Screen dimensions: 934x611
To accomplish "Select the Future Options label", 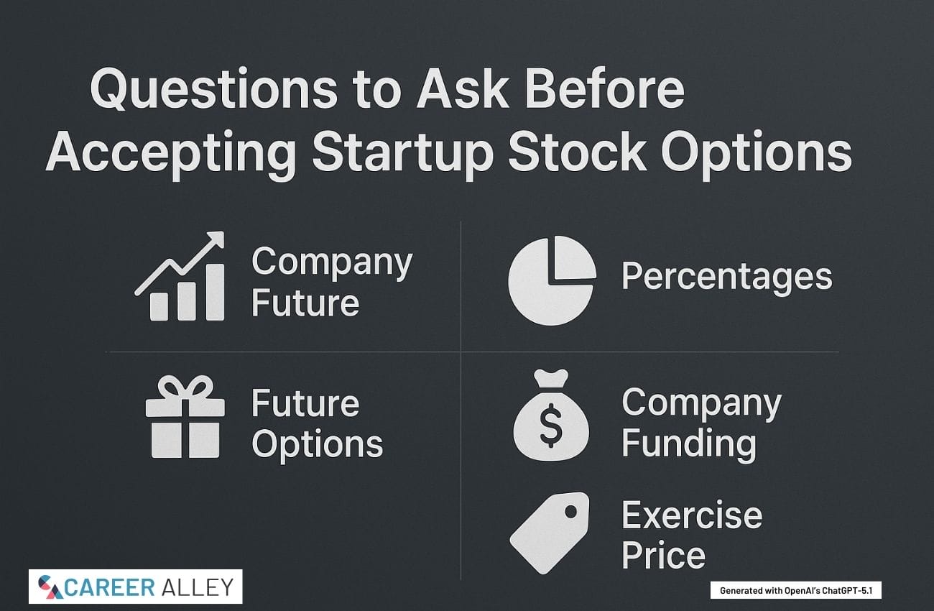I will (x=317, y=424).
